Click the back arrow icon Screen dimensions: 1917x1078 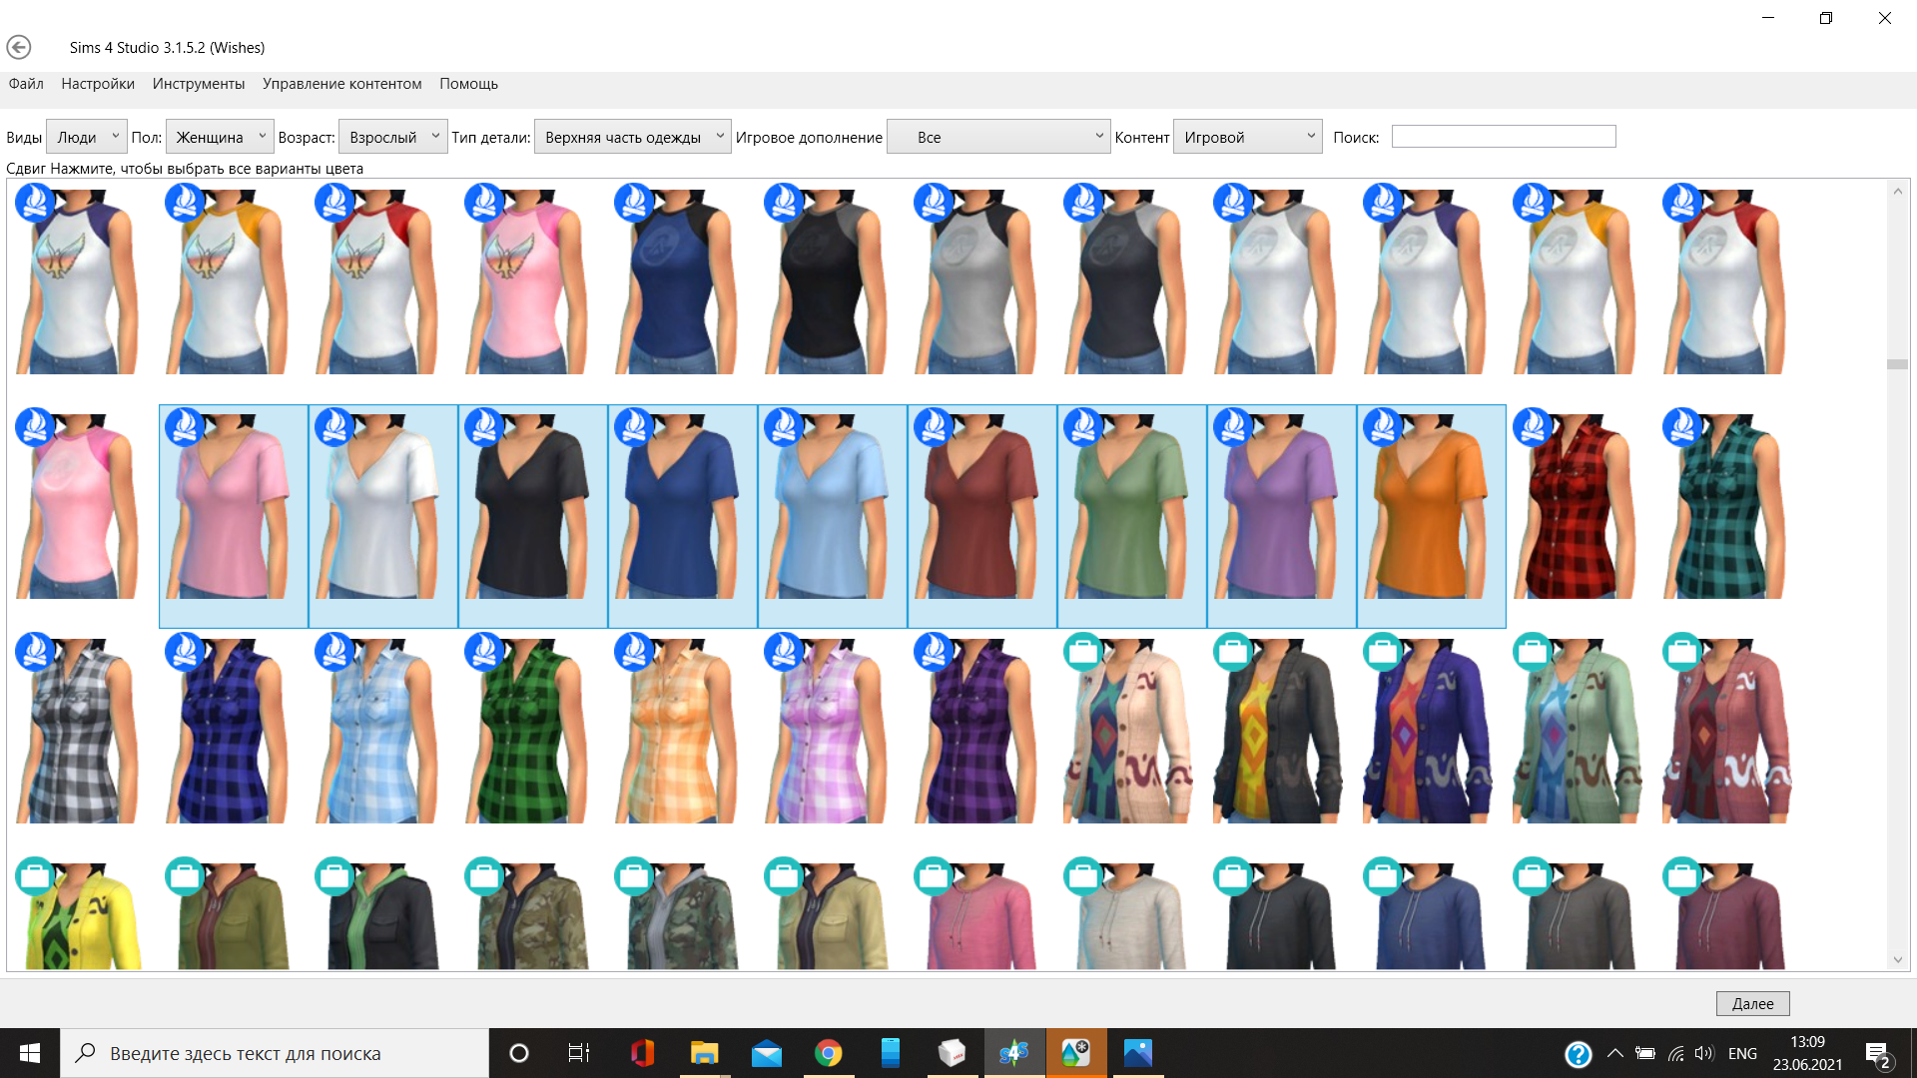19,47
